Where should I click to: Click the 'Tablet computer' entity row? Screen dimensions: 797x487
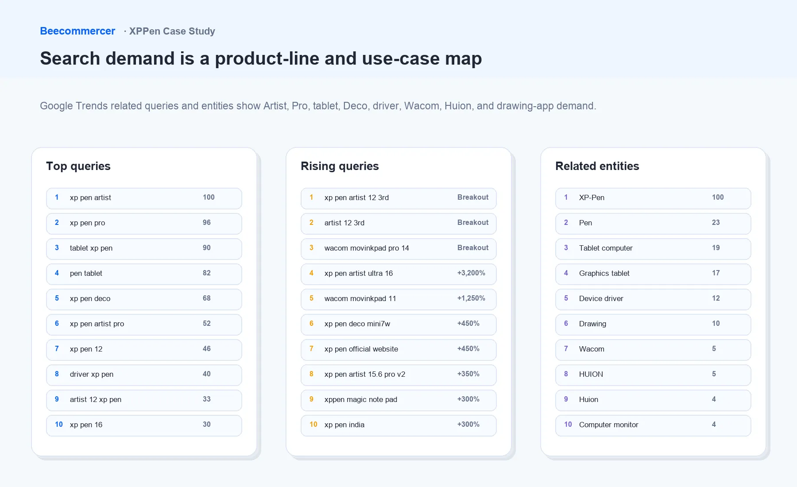(x=653, y=249)
